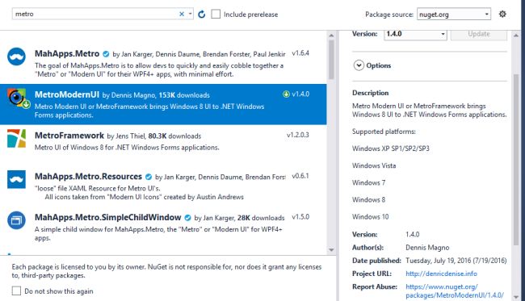The height and width of the screenshot is (301, 525).
Task: Click version v1.2.0.3 of MetroFramework
Action: 298,135
